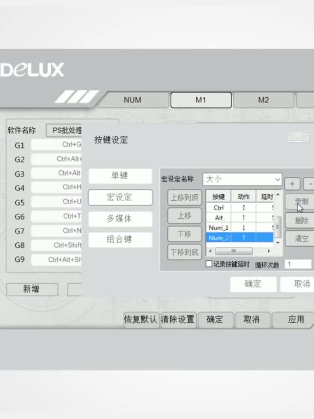Expand the 宏设定名称 dropdown showing 大小
The image size is (314, 419).
(242, 179)
